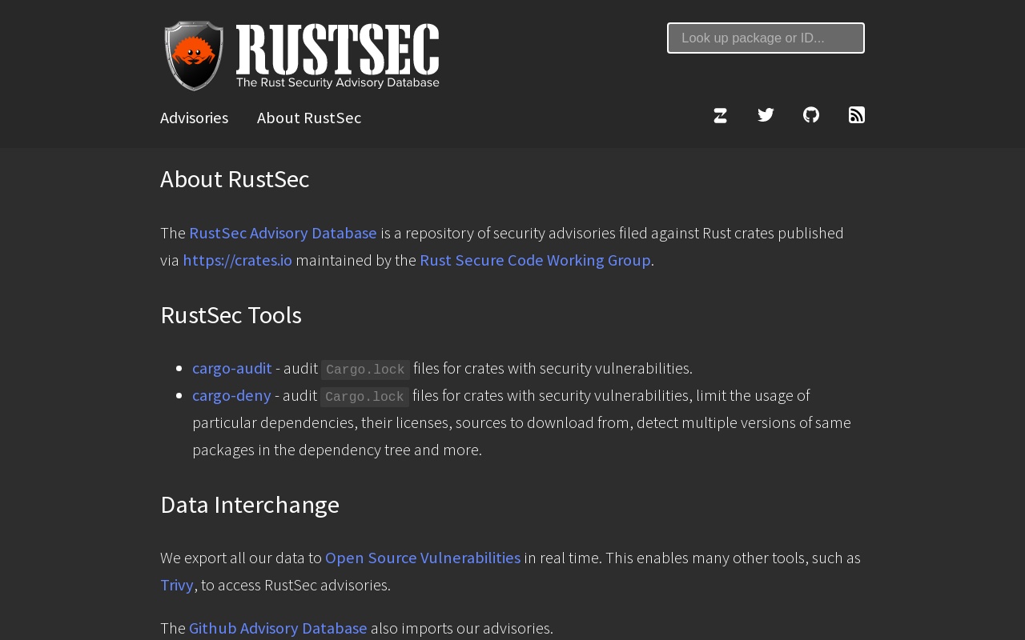Click the RustSec shield logo
1025x640 pixels.
192,56
